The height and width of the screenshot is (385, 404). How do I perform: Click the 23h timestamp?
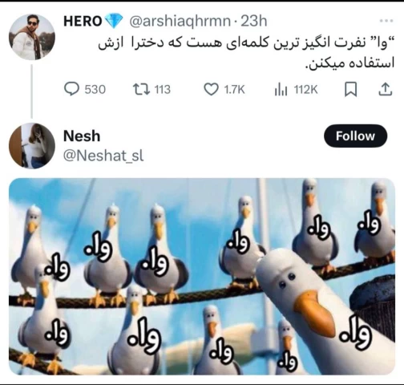[254, 21]
